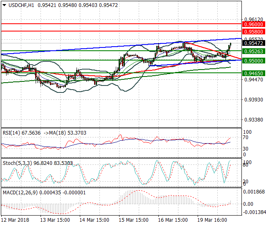Select the 16 Mar 15:00 time label
Screen dimensions: 266x225
pyautogui.click(x=173, y=220)
